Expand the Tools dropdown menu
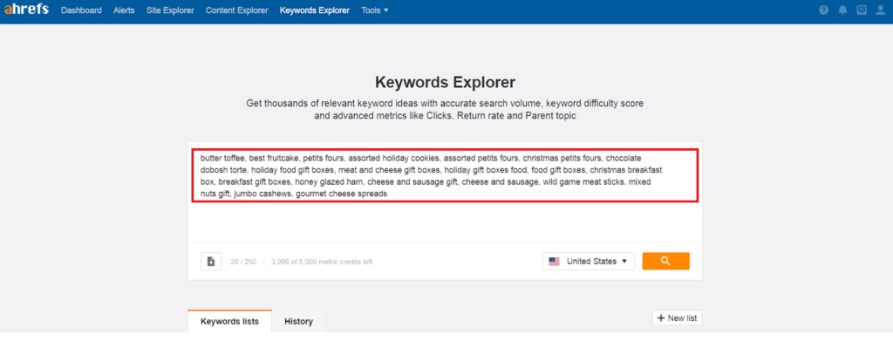 [x=375, y=10]
